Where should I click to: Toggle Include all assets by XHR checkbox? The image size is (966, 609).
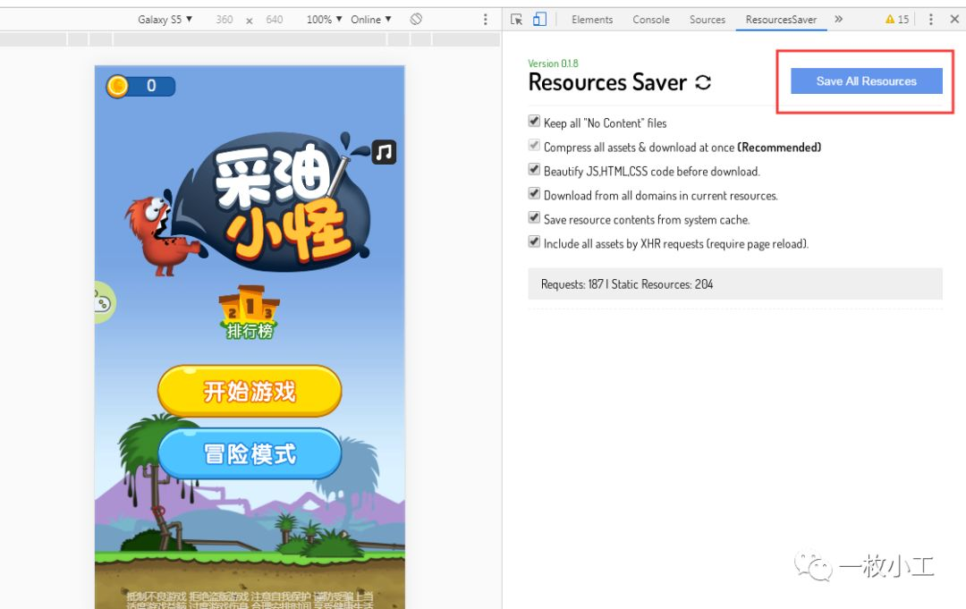point(534,241)
